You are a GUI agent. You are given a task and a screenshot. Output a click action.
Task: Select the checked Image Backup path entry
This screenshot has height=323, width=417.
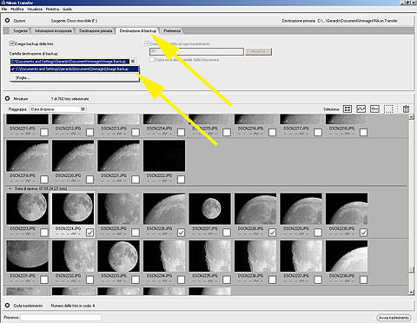74,69
